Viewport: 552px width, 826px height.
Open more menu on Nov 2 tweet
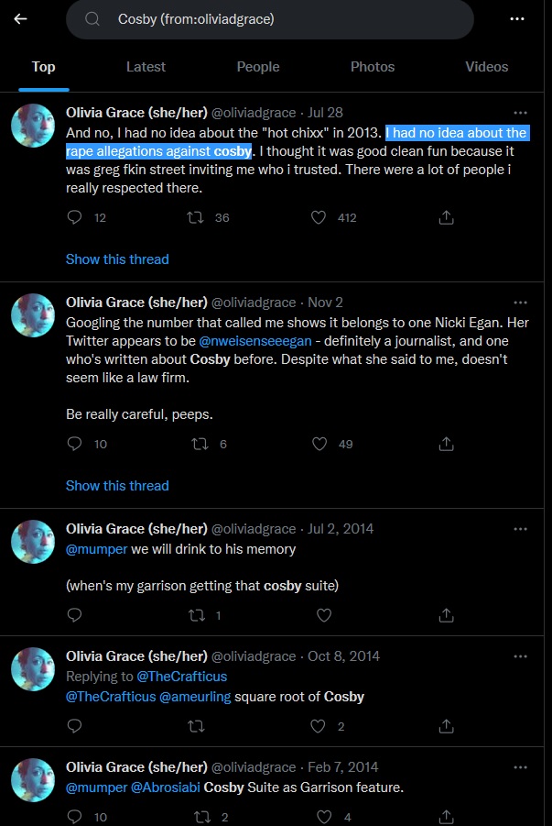[x=520, y=303]
